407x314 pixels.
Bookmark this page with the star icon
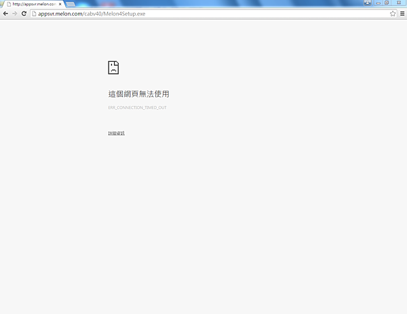pyautogui.click(x=393, y=14)
